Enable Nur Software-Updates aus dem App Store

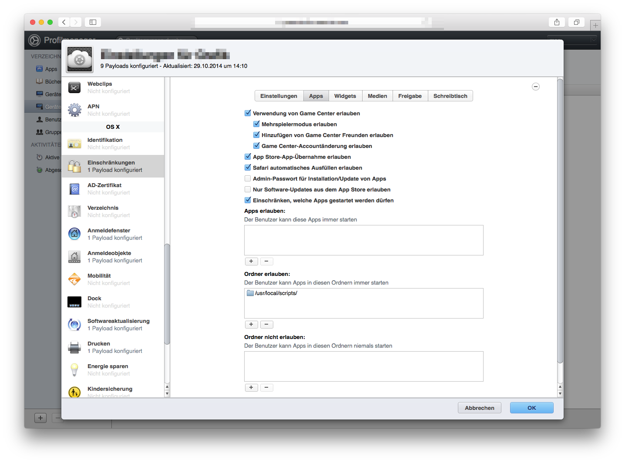pos(248,189)
